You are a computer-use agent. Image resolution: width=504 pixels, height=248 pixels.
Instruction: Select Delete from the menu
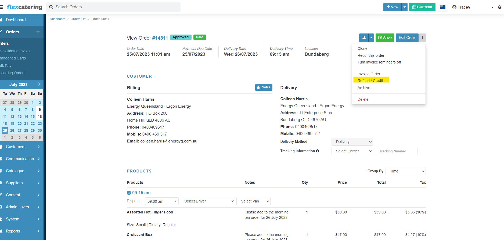pyautogui.click(x=363, y=99)
